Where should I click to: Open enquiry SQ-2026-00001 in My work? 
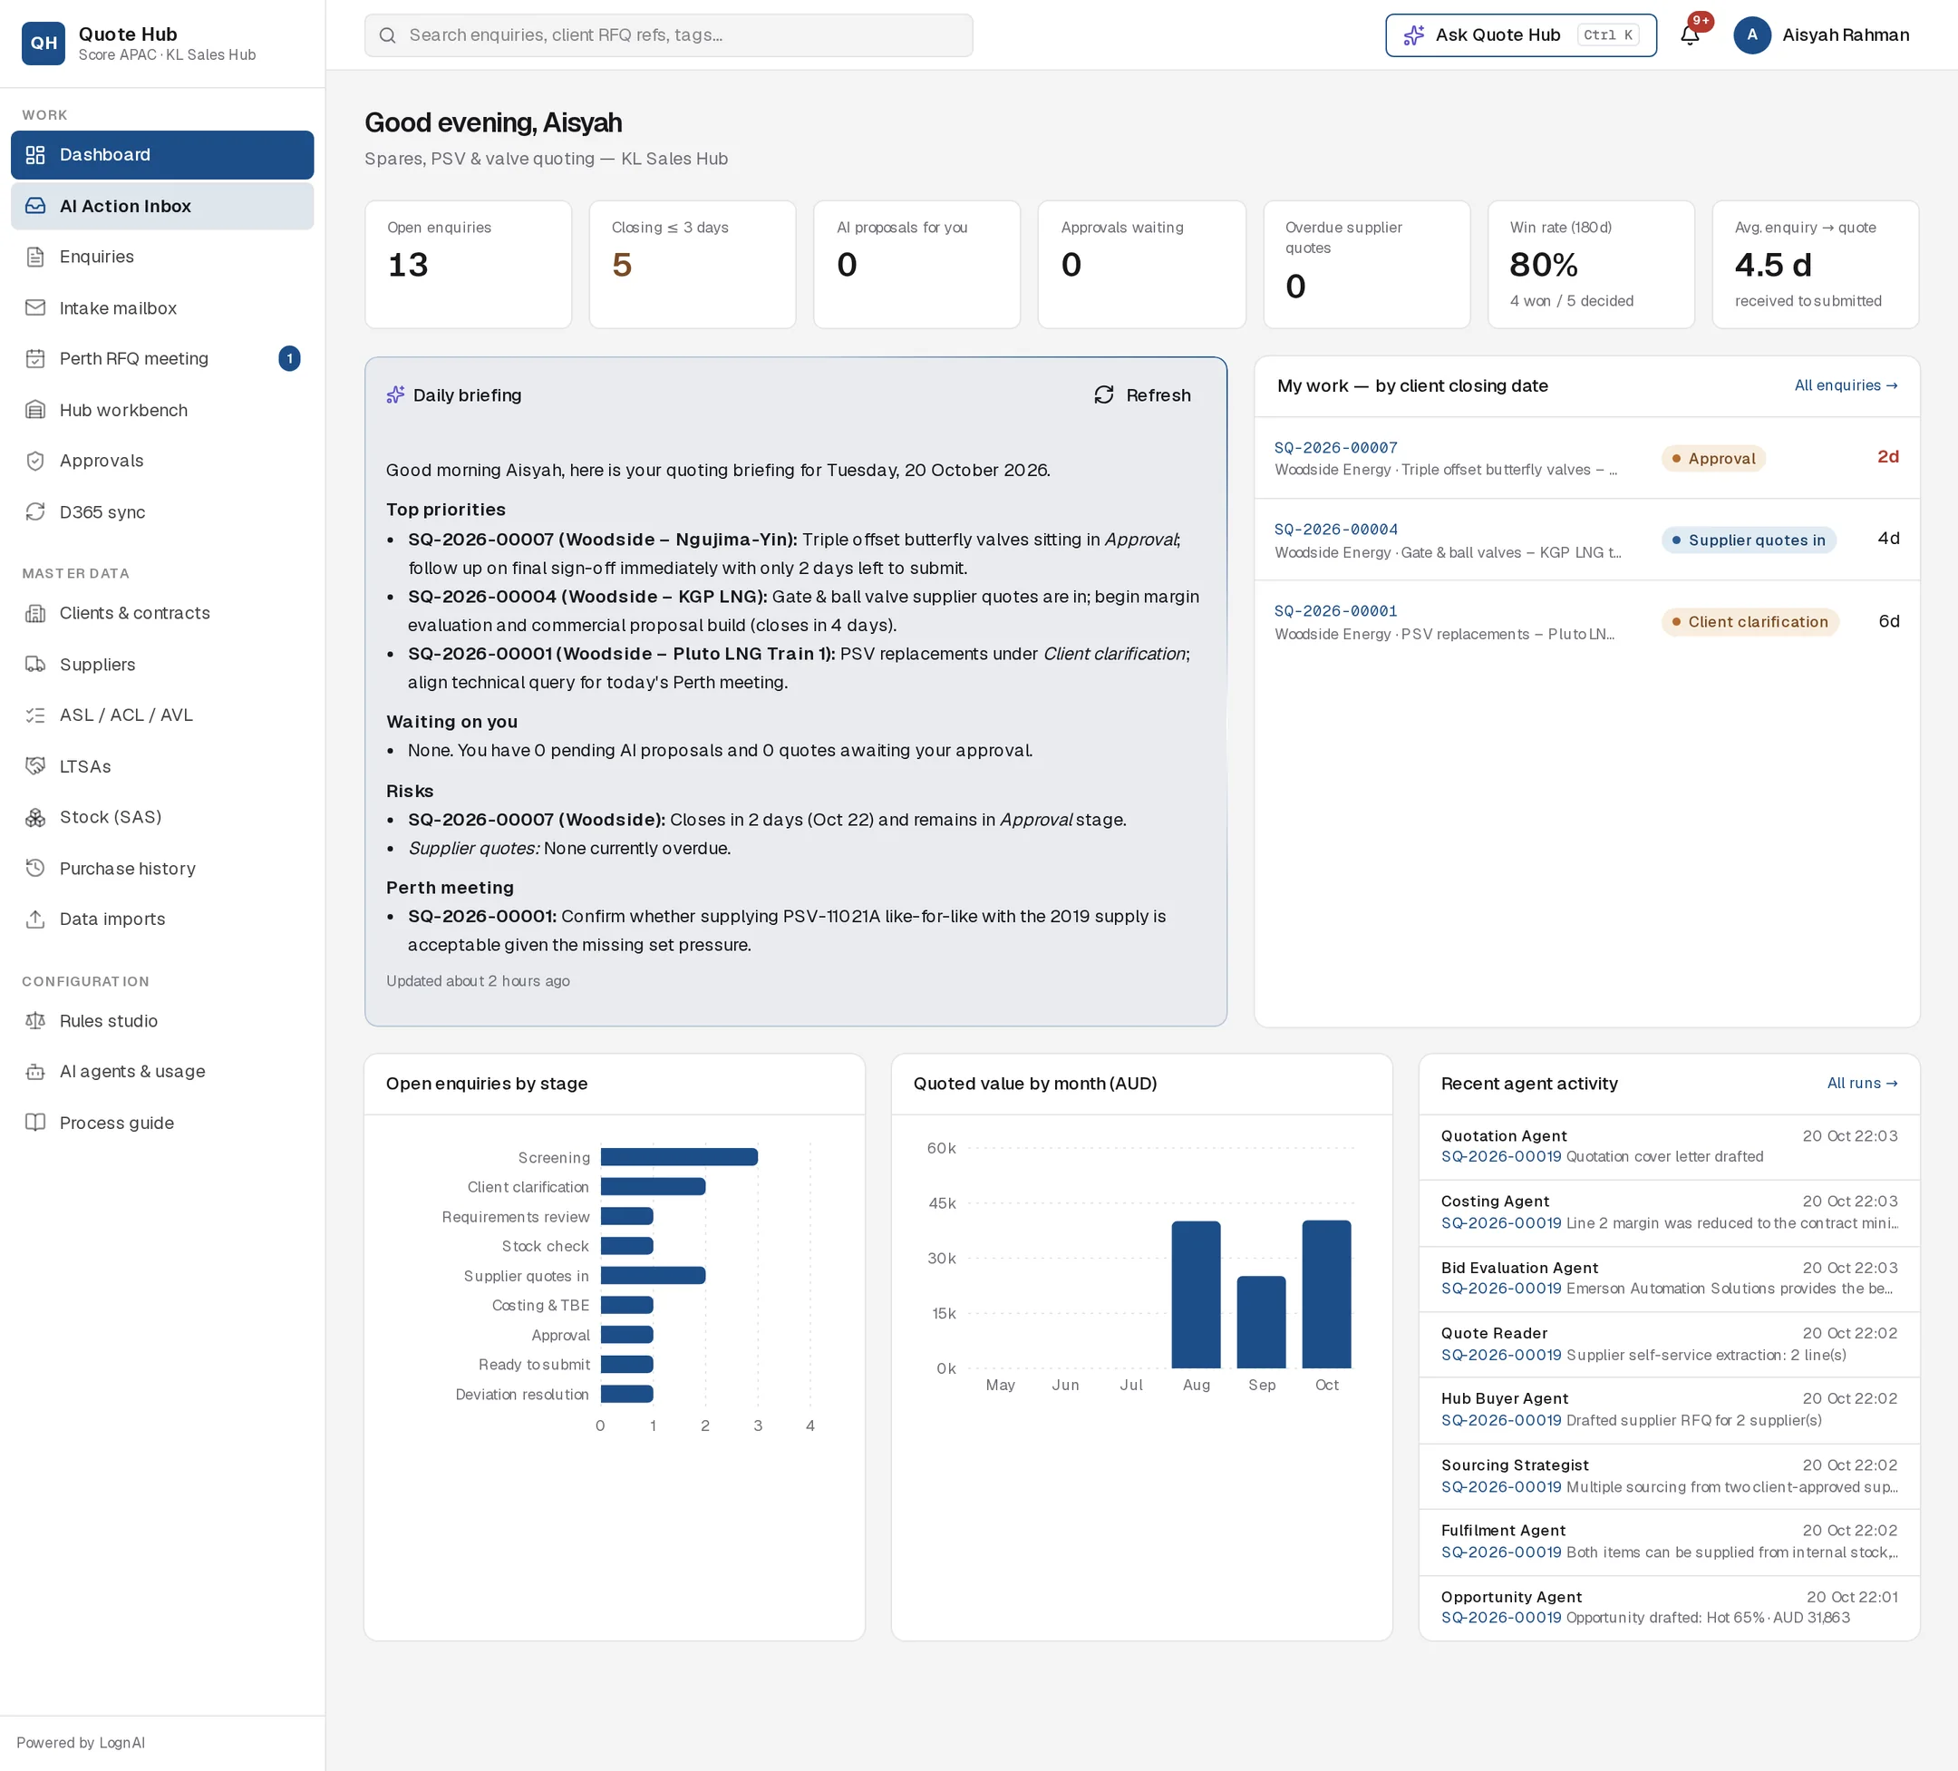(x=1335, y=611)
